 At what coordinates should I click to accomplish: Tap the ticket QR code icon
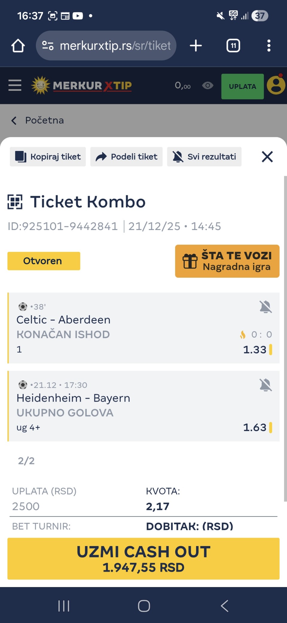click(x=15, y=202)
